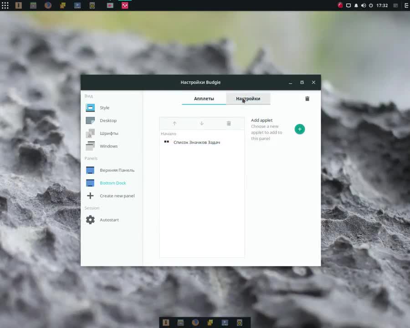Launch the first brown icon on bottom dock
The width and height of the screenshot is (410, 328).
pyautogui.click(x=166, y=323)
